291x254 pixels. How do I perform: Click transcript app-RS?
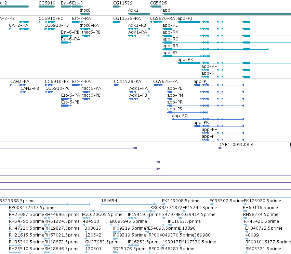tap(170, 53)
